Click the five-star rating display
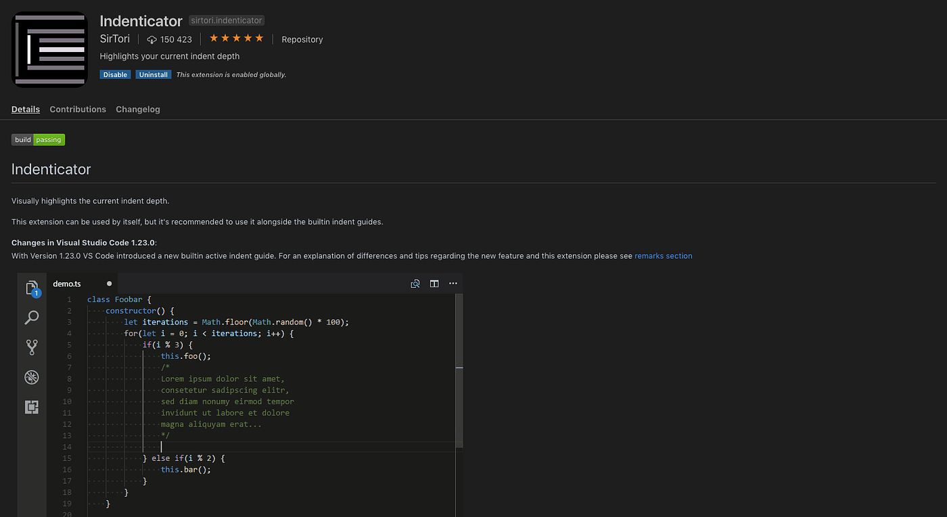The height and width of the screenshot is (517, 947). 235,39
